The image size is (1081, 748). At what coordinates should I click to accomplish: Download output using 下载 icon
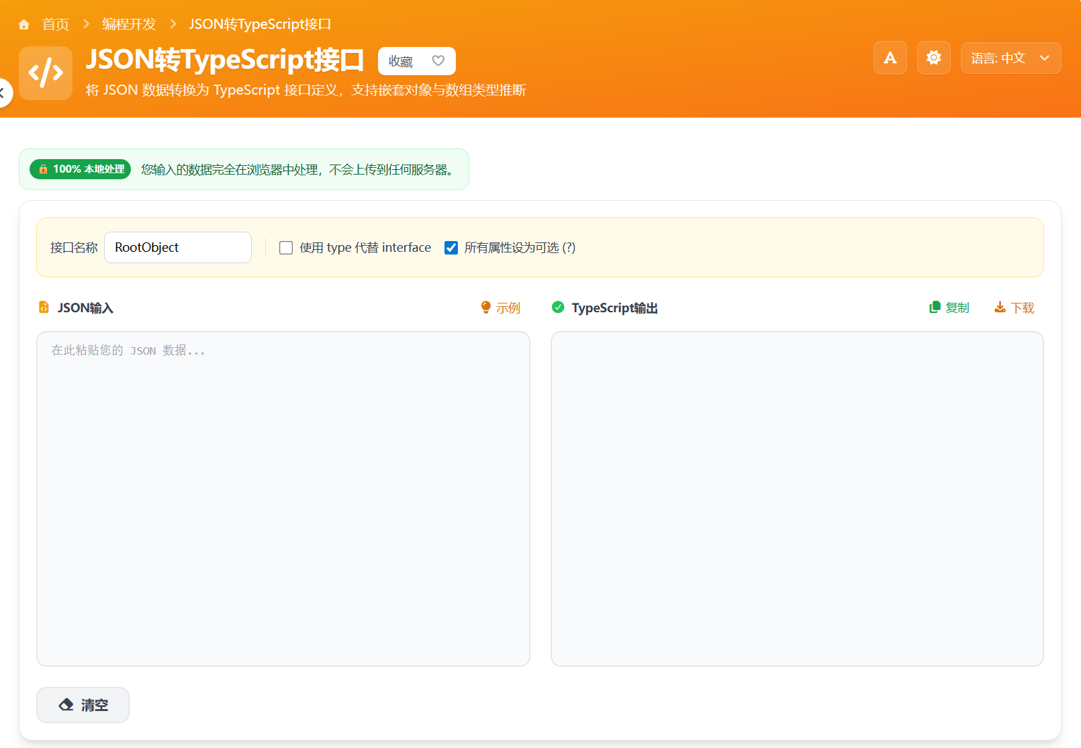1000,308
